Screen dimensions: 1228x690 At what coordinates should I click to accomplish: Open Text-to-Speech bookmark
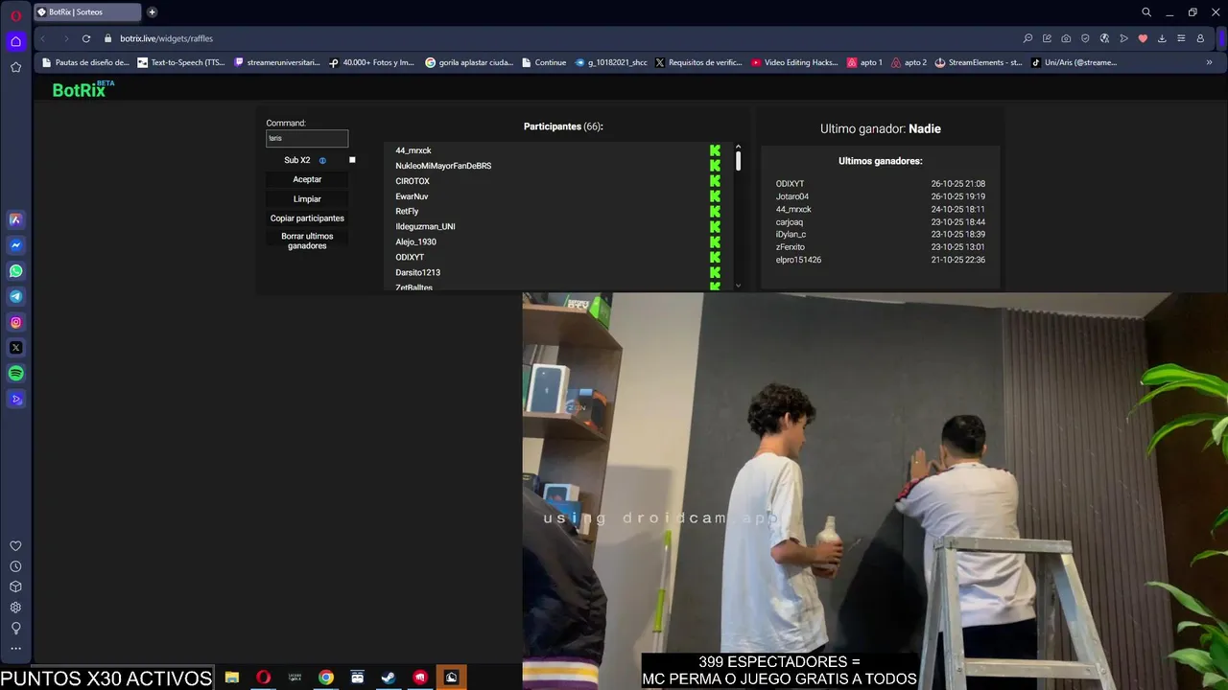point(181,62)
